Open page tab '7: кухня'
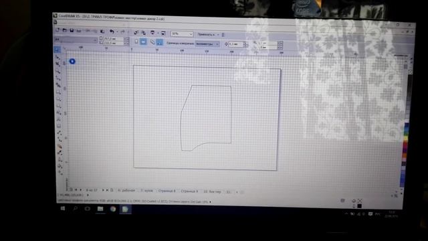Viewport: 428px width, 241px height. coord(147,191)
